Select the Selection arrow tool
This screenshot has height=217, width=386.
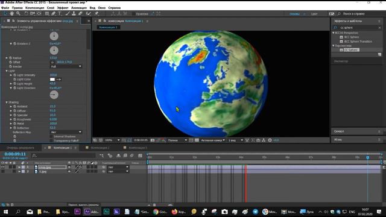(5, 13)
